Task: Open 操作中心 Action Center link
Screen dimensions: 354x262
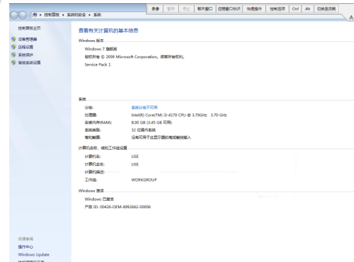Action: click(26, 247)
